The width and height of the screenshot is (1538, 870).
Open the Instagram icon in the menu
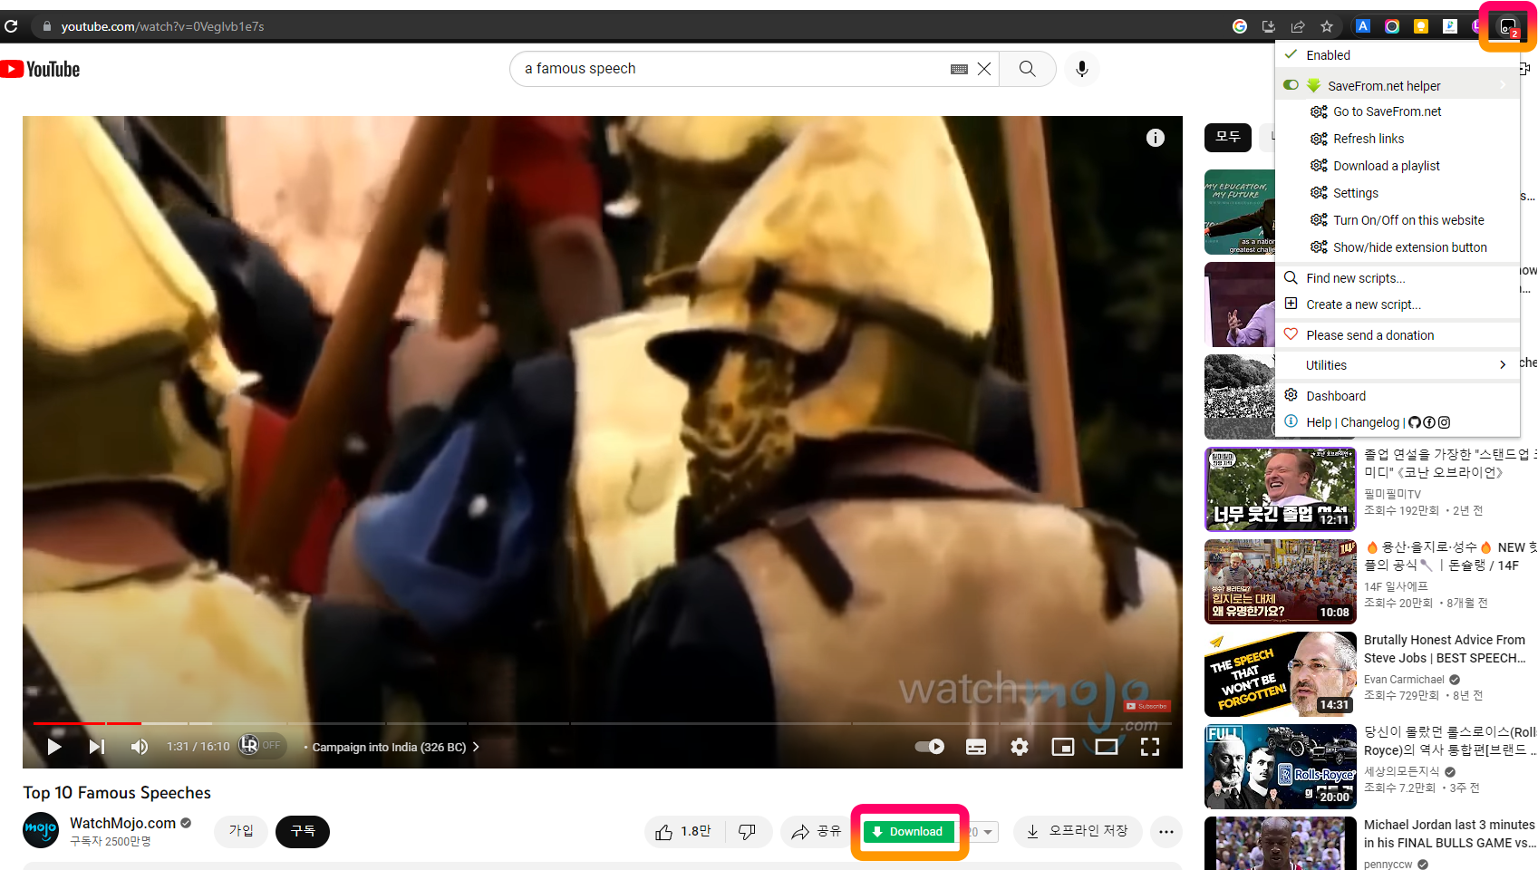tap(1445, 422)
